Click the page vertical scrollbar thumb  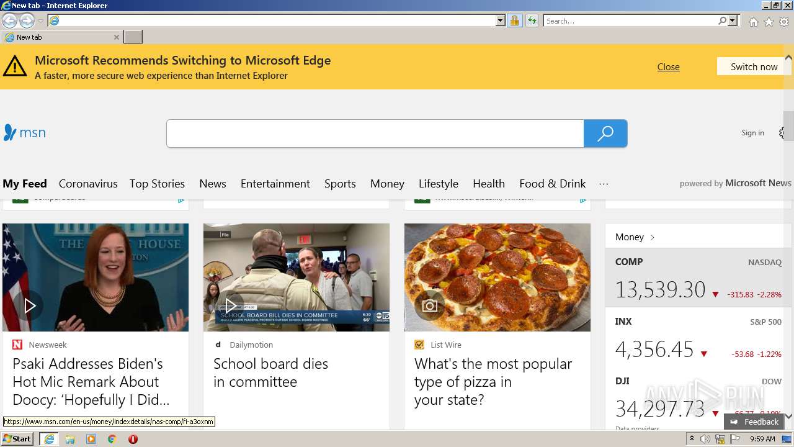(788, 126)
